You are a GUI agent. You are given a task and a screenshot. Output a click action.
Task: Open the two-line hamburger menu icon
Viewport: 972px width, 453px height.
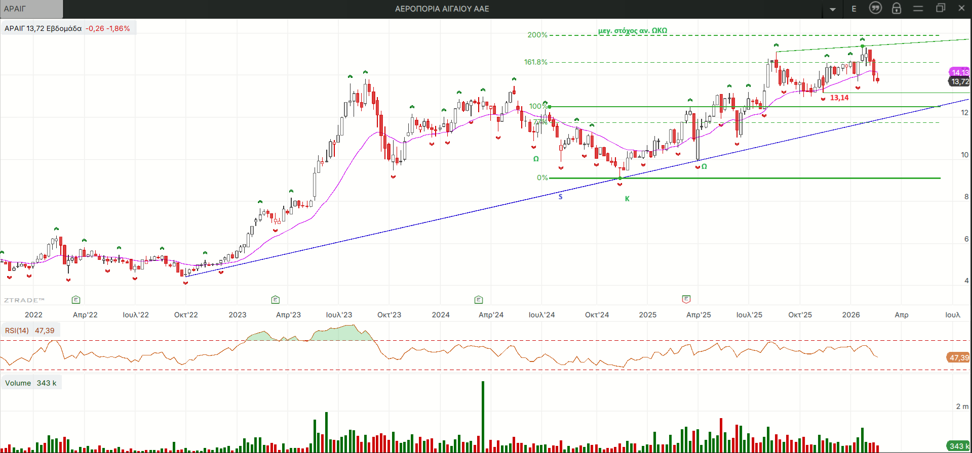click(918, 9)
